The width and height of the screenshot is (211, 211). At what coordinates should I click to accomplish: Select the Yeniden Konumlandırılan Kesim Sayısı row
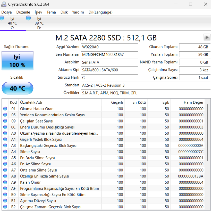[103, 115]
